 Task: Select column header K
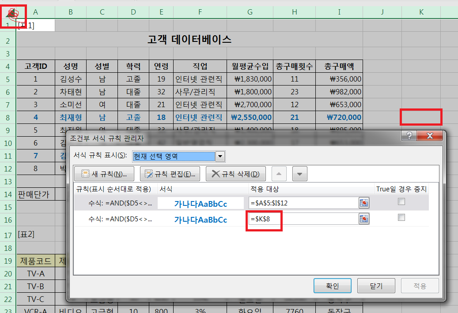tap(421, 12)
